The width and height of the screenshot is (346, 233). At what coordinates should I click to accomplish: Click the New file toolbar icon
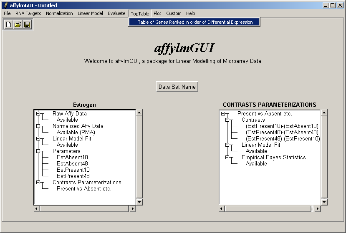click(8, 25)
